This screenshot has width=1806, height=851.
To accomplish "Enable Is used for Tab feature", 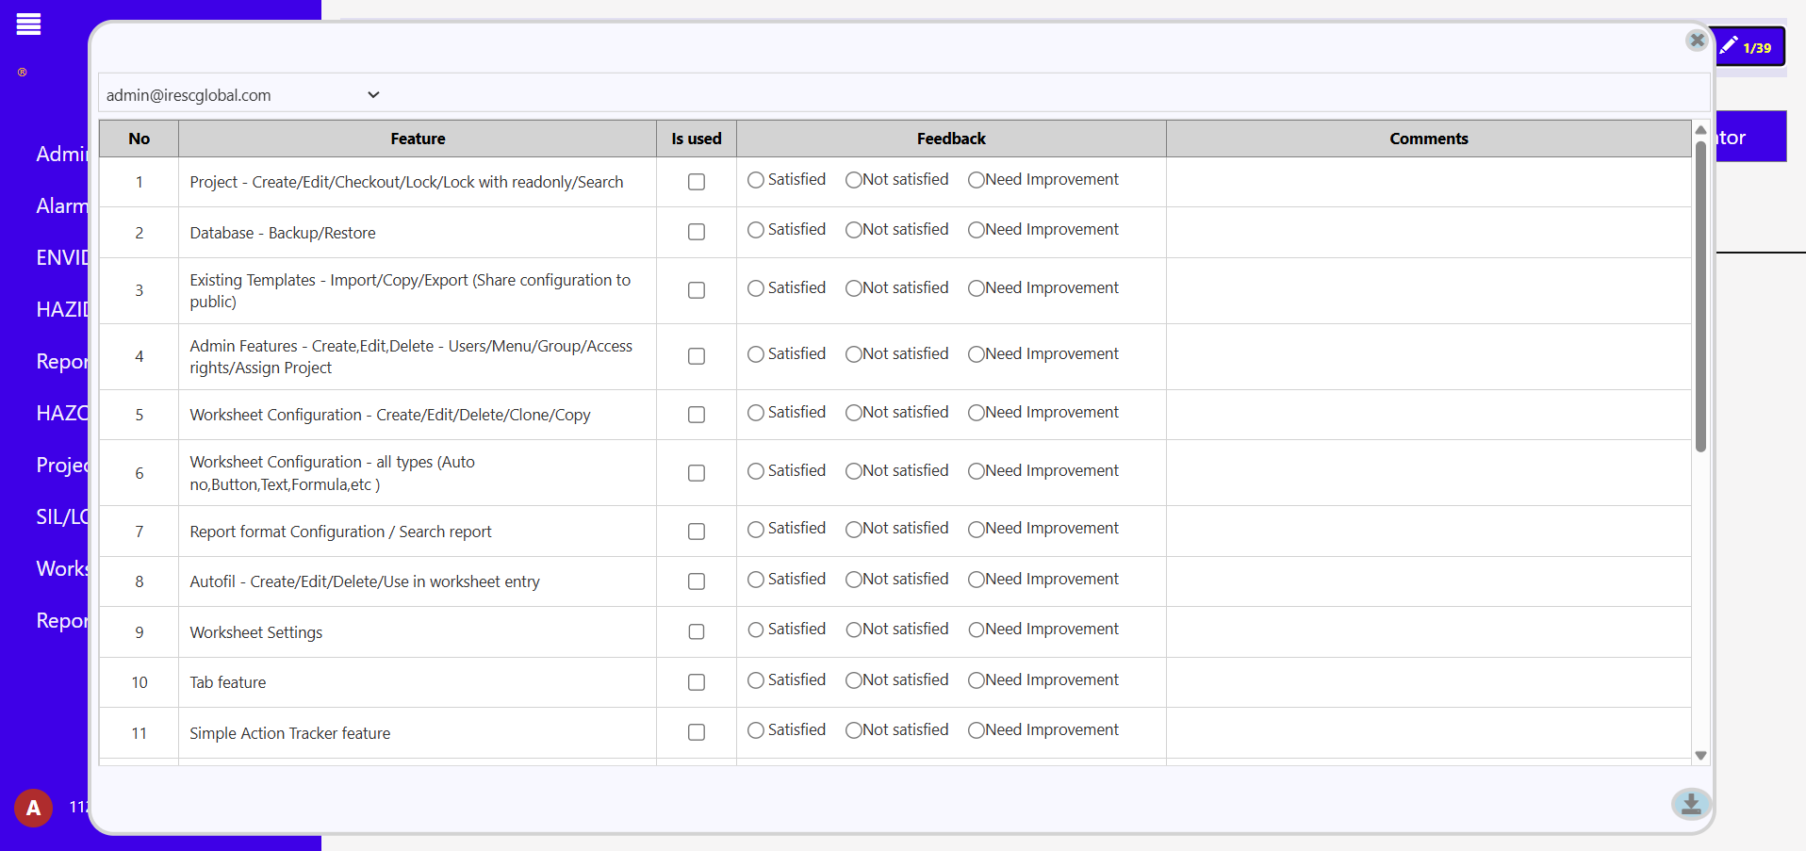I will pos(697,682).
